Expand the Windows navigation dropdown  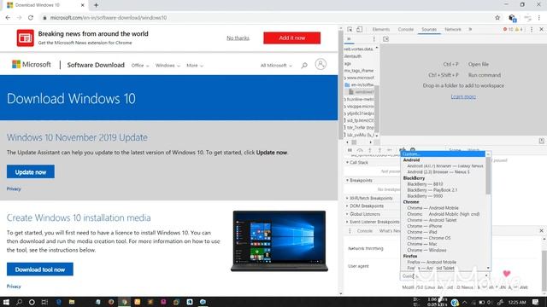(168, 66)
